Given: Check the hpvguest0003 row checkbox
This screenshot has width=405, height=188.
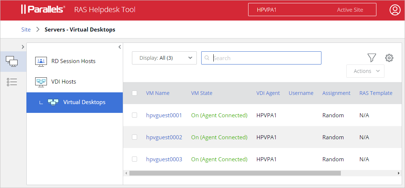Looking at the screenshot, I should pyautogui.click(x=135, y=159).
